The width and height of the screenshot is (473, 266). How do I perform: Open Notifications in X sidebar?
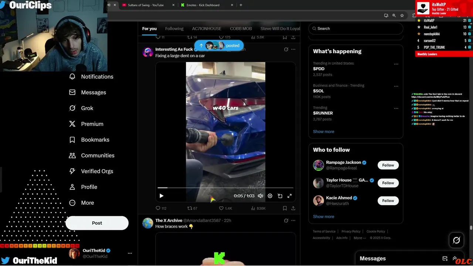pos(91,76)
